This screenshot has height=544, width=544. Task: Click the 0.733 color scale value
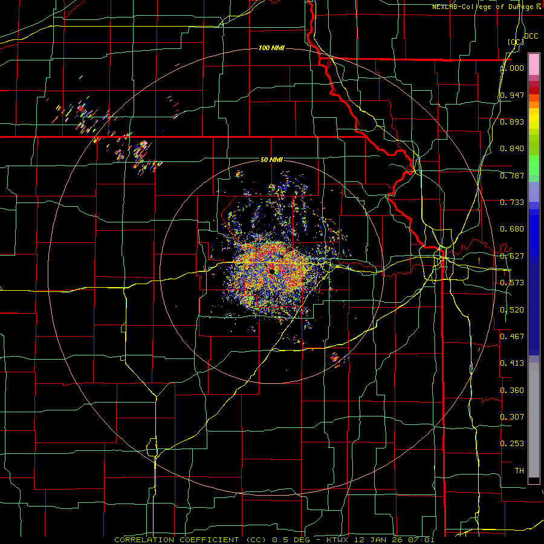point(512,202)
